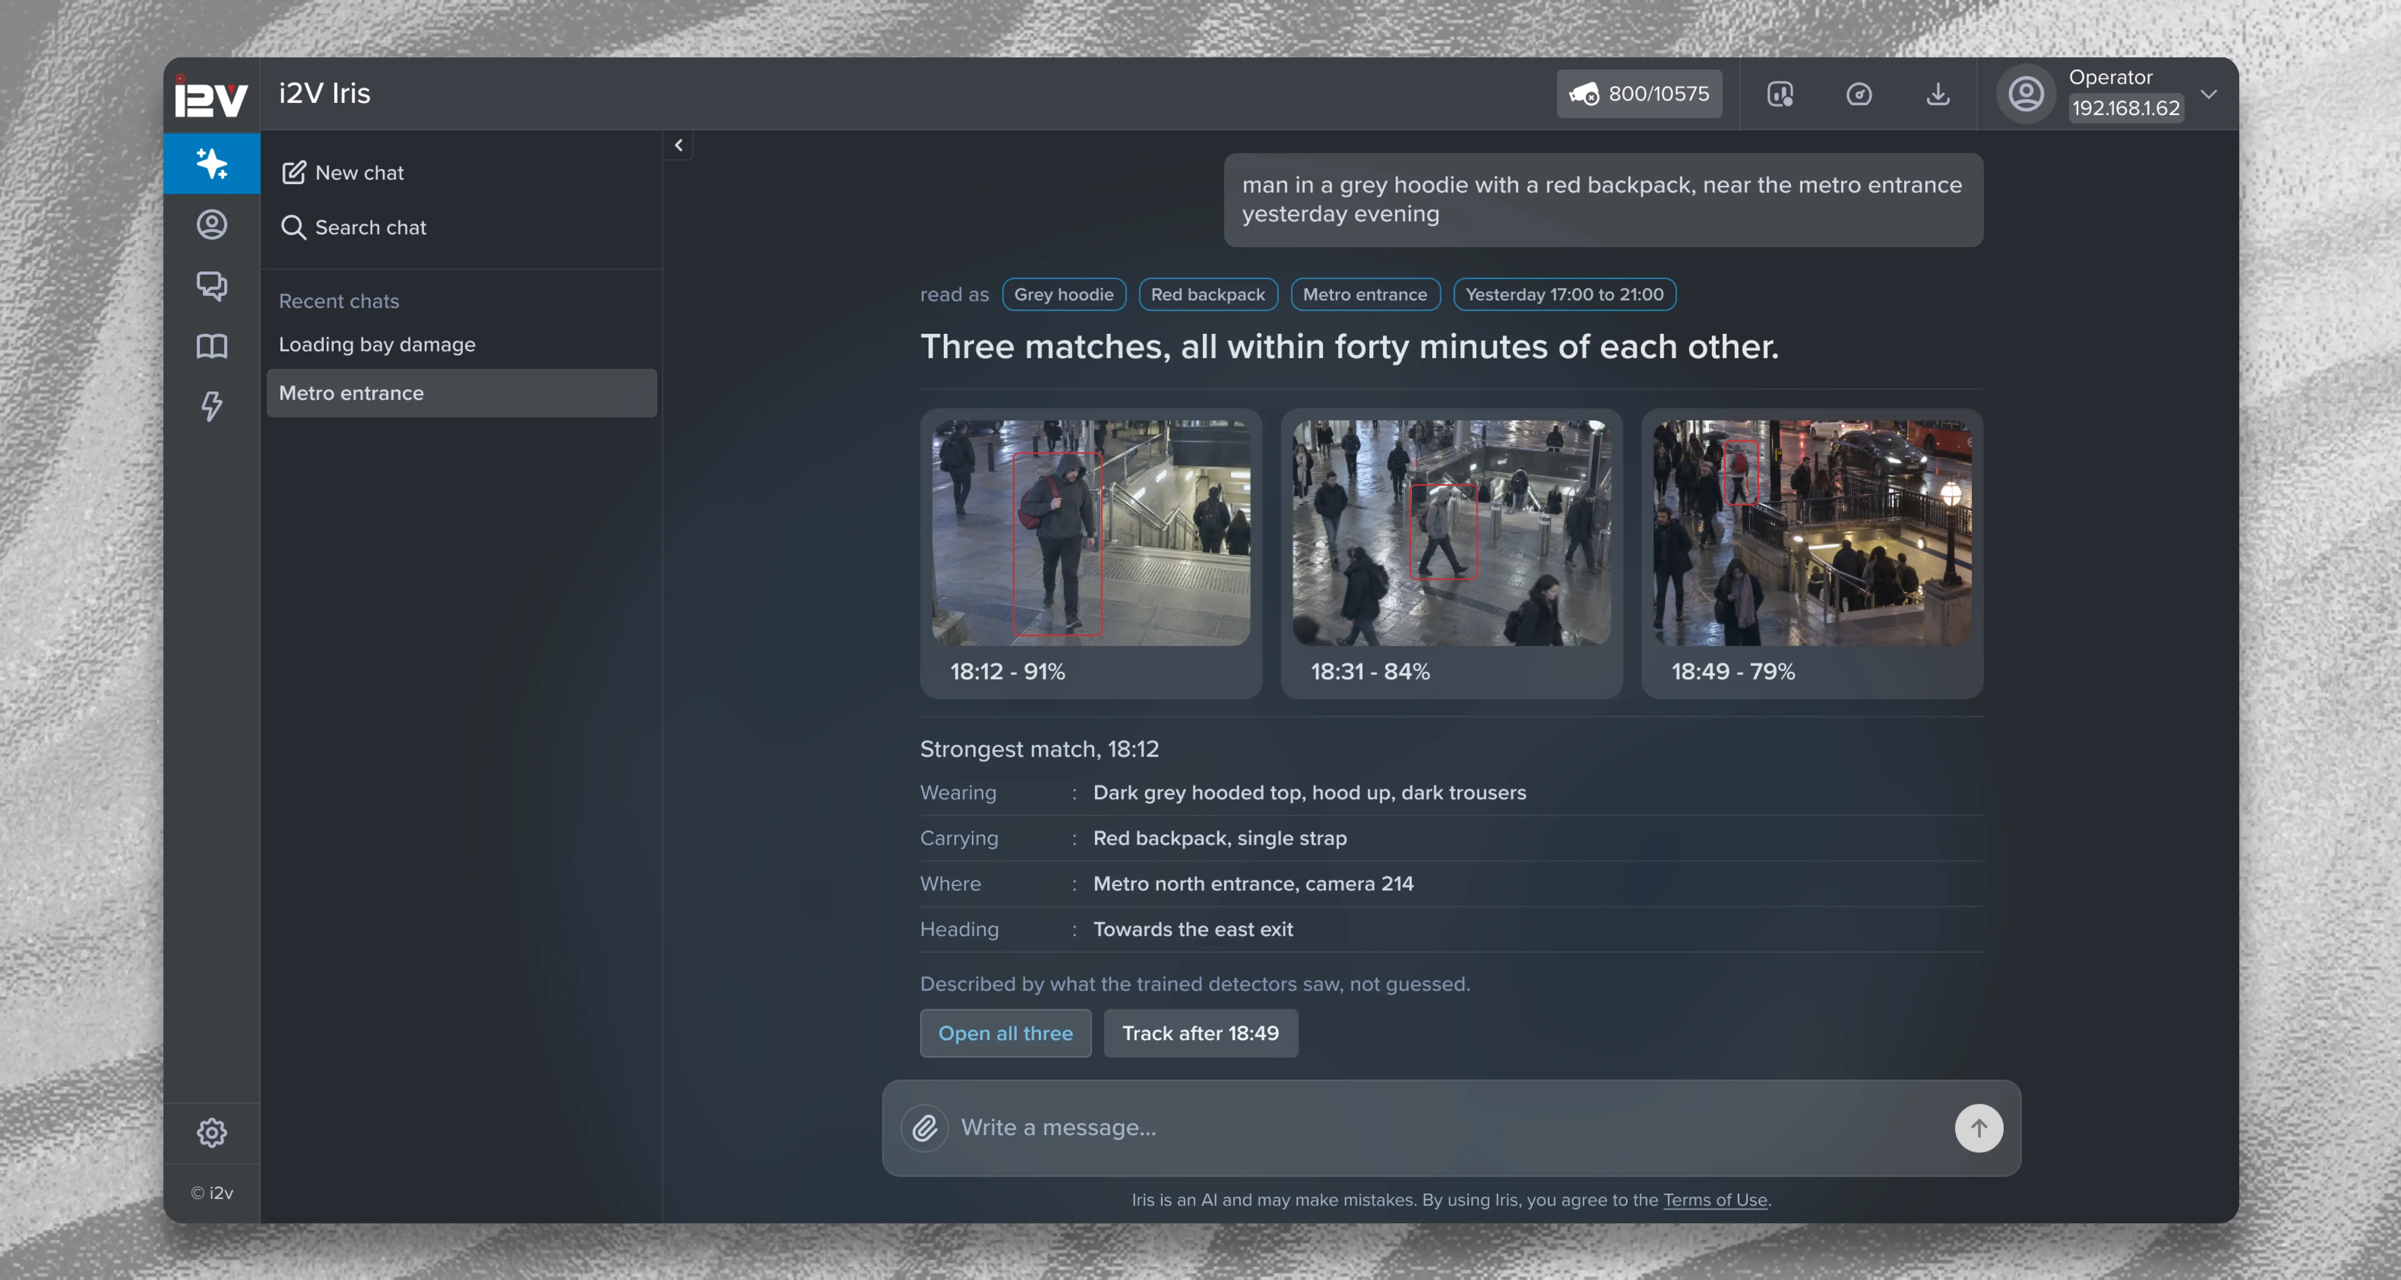Open the open-book library sidebar icon
Viewport: 2401px width, 1280px height.
[x=212, y=347]
